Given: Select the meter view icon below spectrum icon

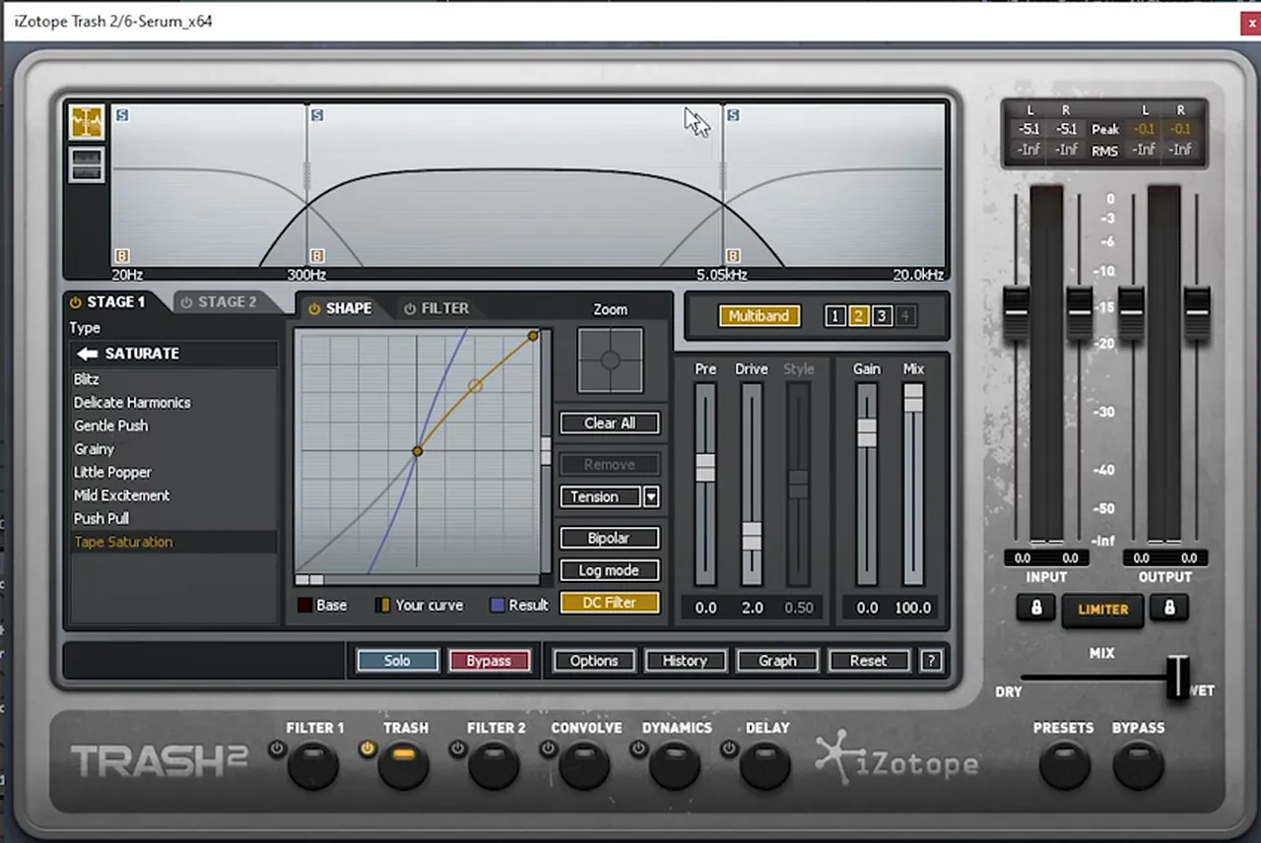Looking at the screenshot, I should (x=87, y=164).
